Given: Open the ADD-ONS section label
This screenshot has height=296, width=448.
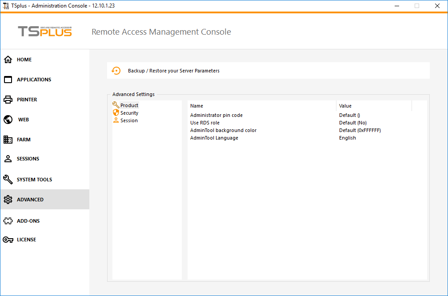Looking at the screenshot, I should click(x=28, y=221).
